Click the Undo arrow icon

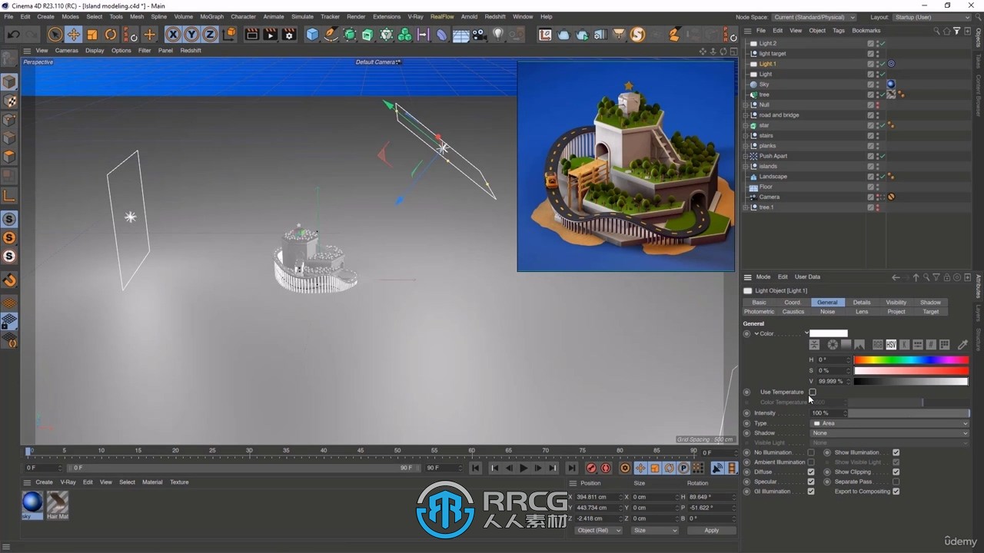(x=13, y=34)
